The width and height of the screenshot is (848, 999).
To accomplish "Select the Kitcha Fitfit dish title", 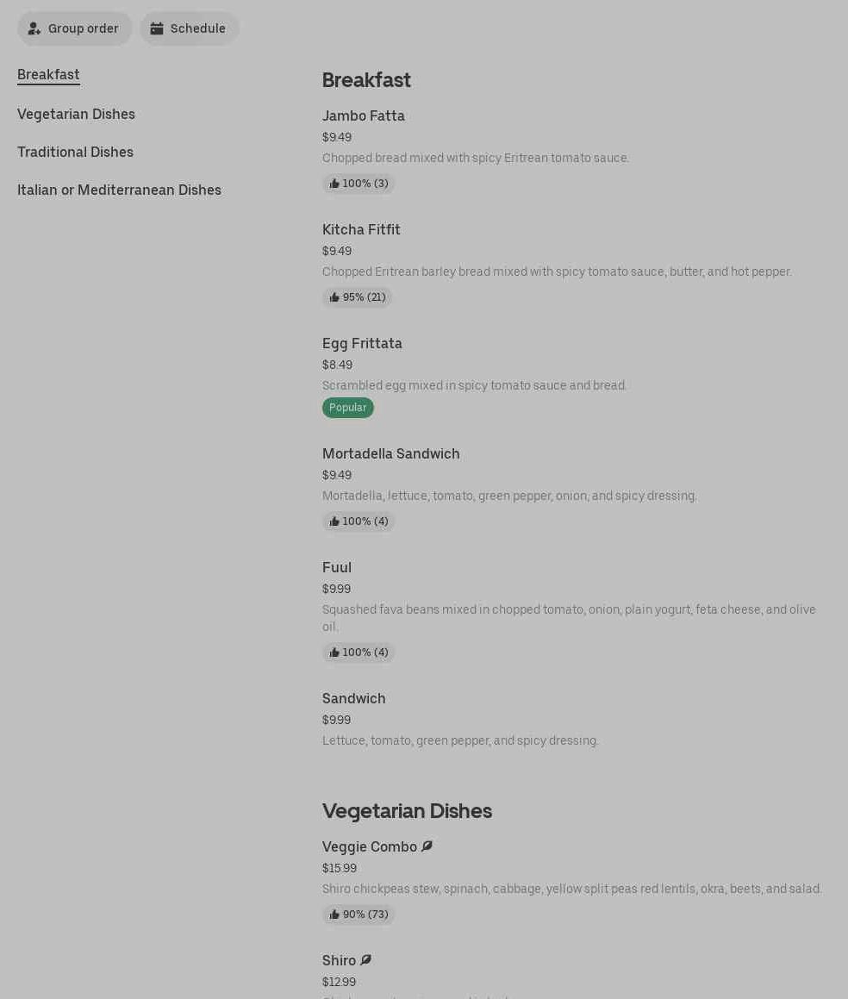I will point(361,230).
